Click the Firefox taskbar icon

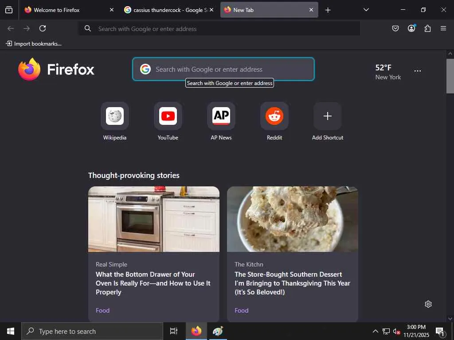point(196,331)
